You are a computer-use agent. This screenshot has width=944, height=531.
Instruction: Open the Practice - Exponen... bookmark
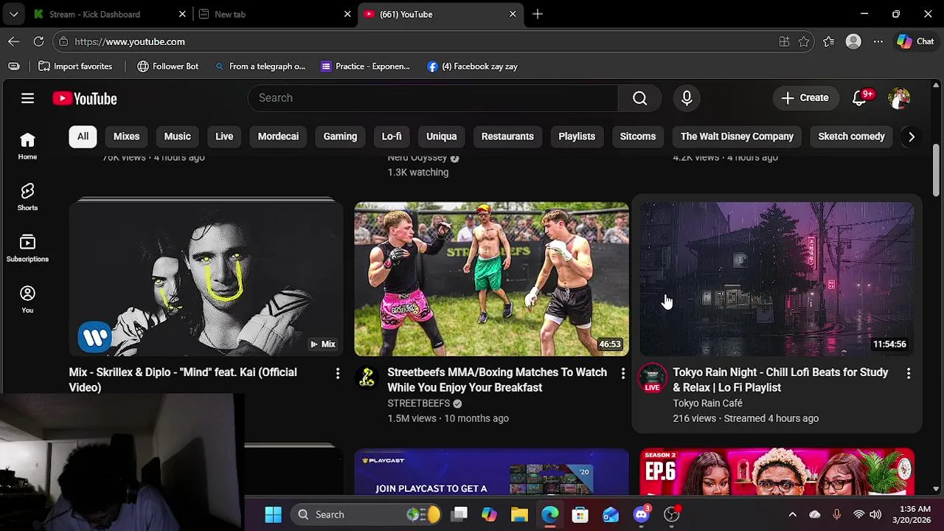[365, 66]
